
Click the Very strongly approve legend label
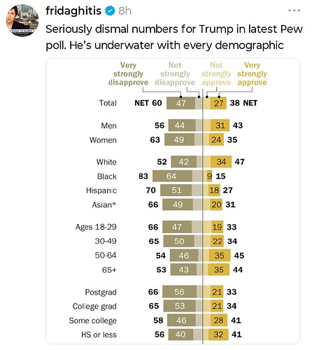pos(252,73)
